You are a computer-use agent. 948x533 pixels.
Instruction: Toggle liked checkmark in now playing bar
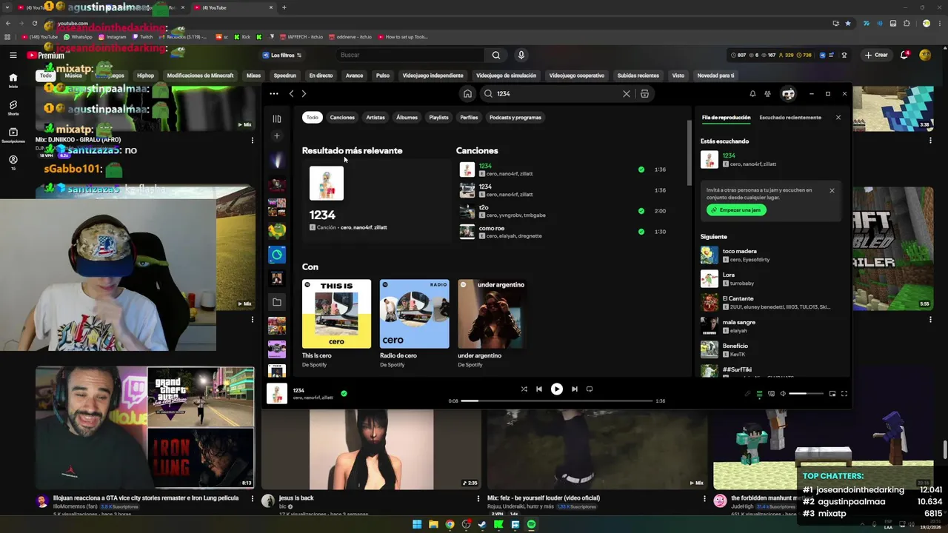344,394
